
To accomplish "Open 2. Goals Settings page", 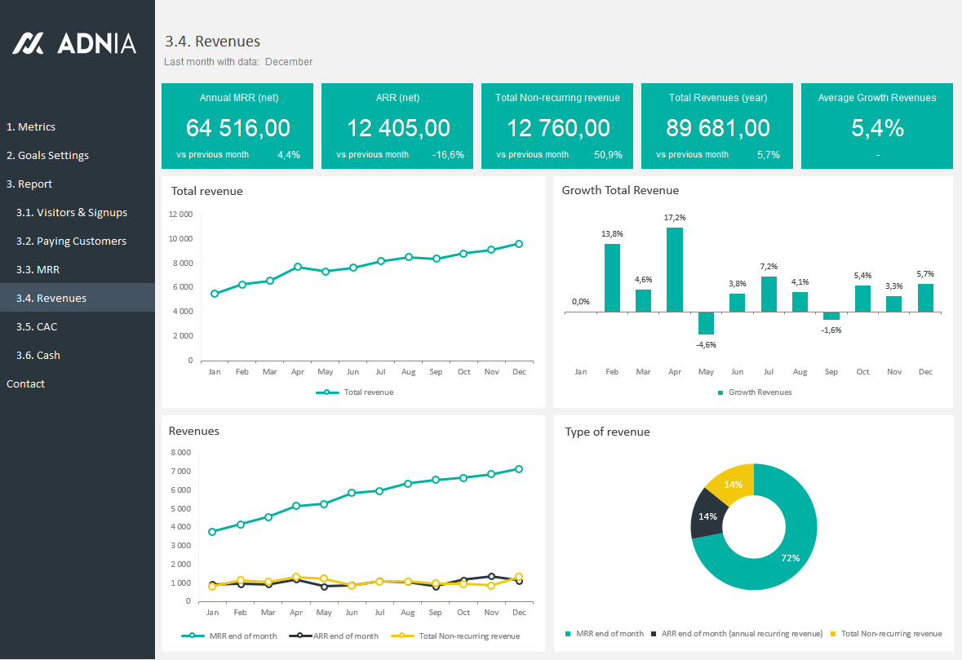I will (x=47, y=156).
